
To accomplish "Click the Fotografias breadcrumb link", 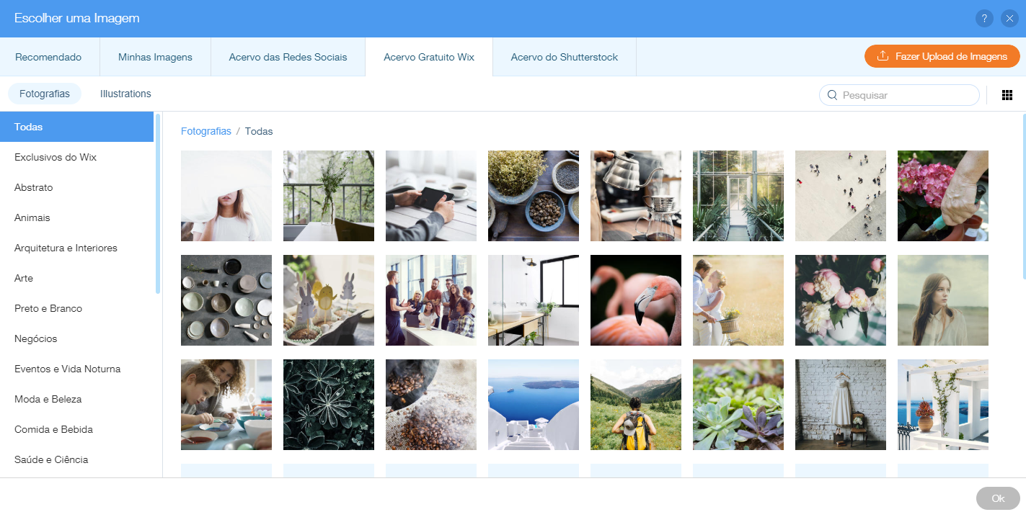I will tap(206, 131).
